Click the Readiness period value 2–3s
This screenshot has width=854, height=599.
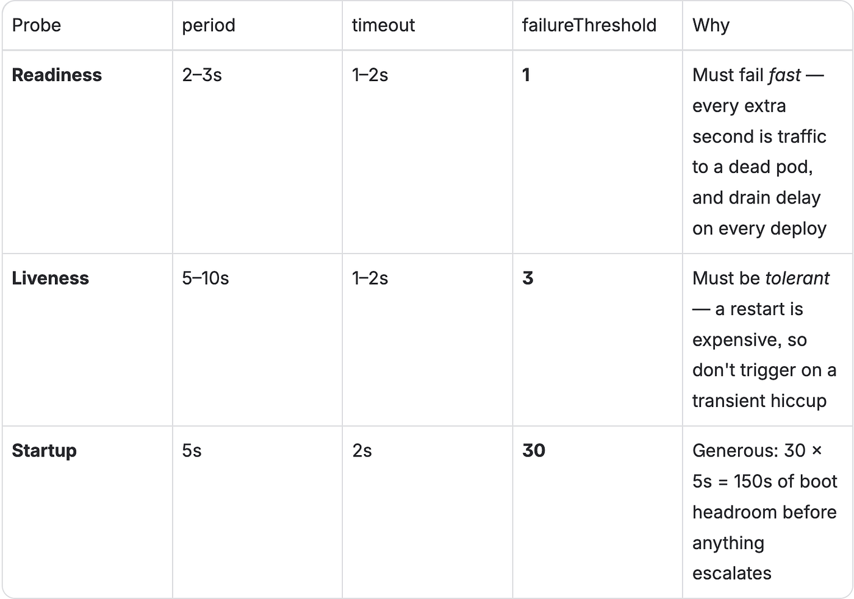click(x=202, y=75)
